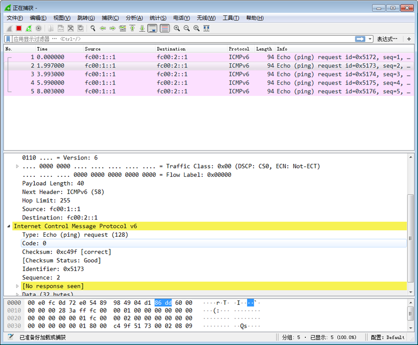Sort the packet list by Time column

point(59,49)
